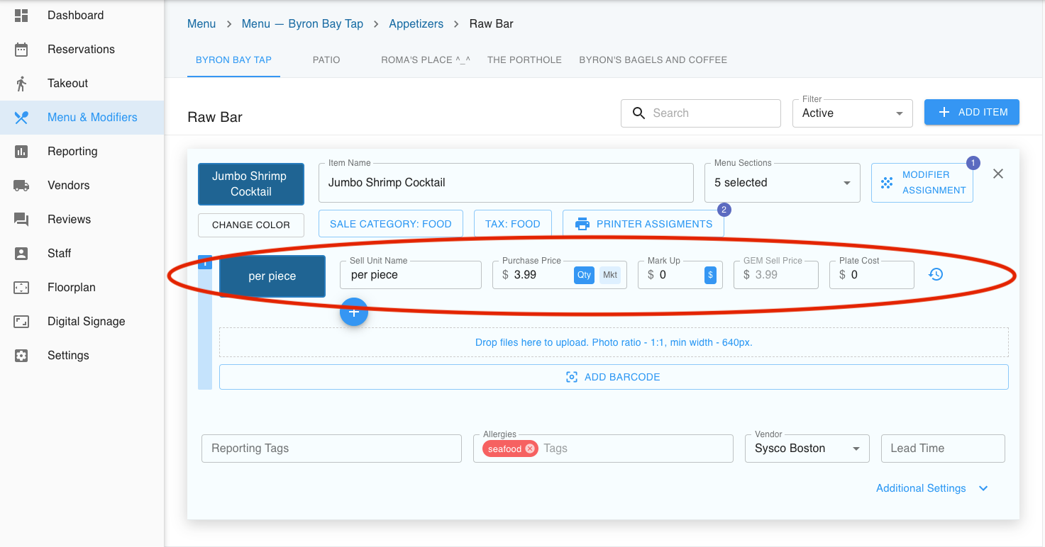Switch to the Patio tab
The image size is (1045, 547).
(326, 60)
